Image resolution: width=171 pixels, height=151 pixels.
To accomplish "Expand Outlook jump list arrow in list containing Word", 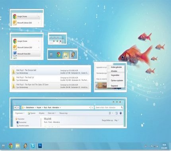I will [39, 47].
